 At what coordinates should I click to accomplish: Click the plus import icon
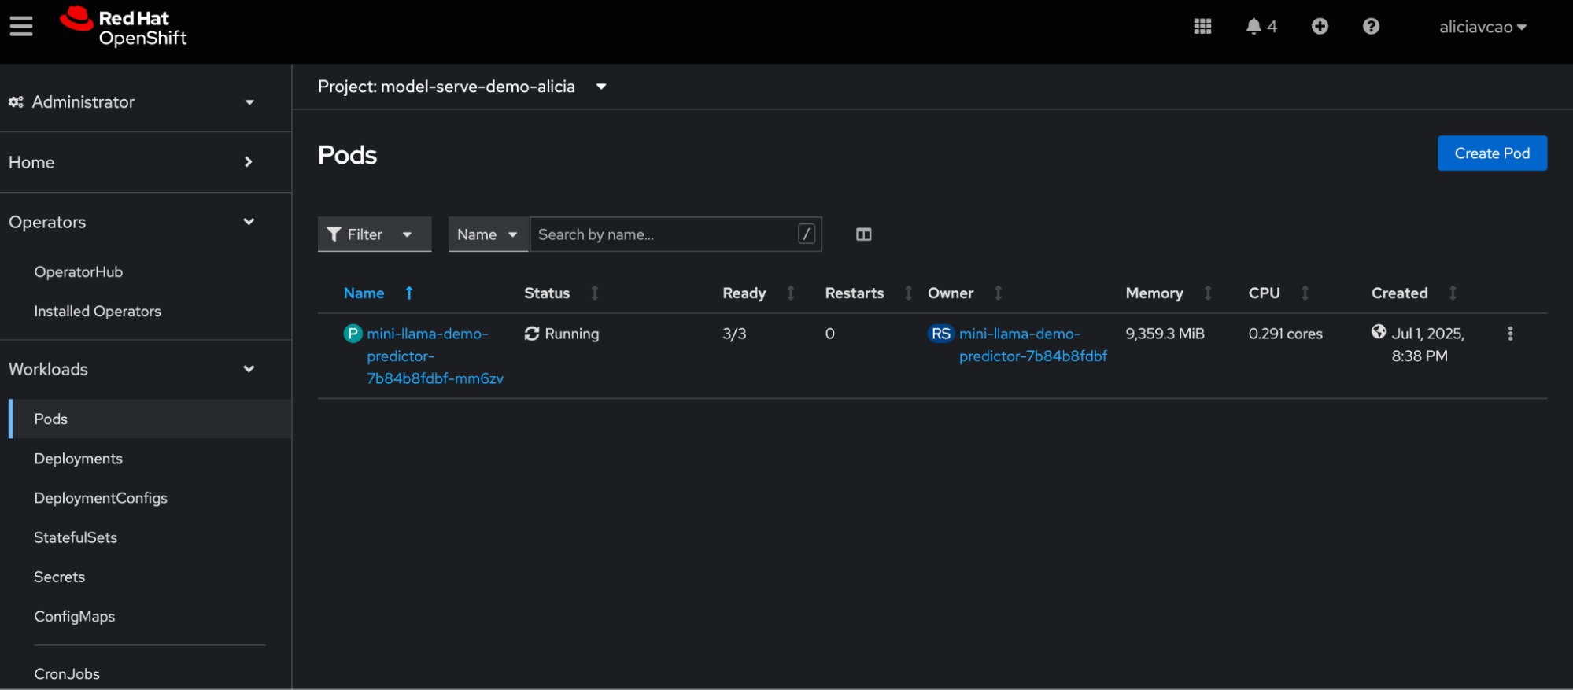click(1320, 27)
